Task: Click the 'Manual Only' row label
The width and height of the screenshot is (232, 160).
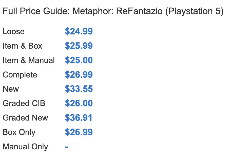Action: [x=25, y=147]
